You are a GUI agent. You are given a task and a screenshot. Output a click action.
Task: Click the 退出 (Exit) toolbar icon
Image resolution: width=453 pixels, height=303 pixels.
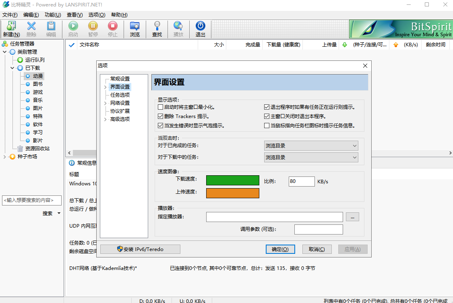(x=200, y=29)
